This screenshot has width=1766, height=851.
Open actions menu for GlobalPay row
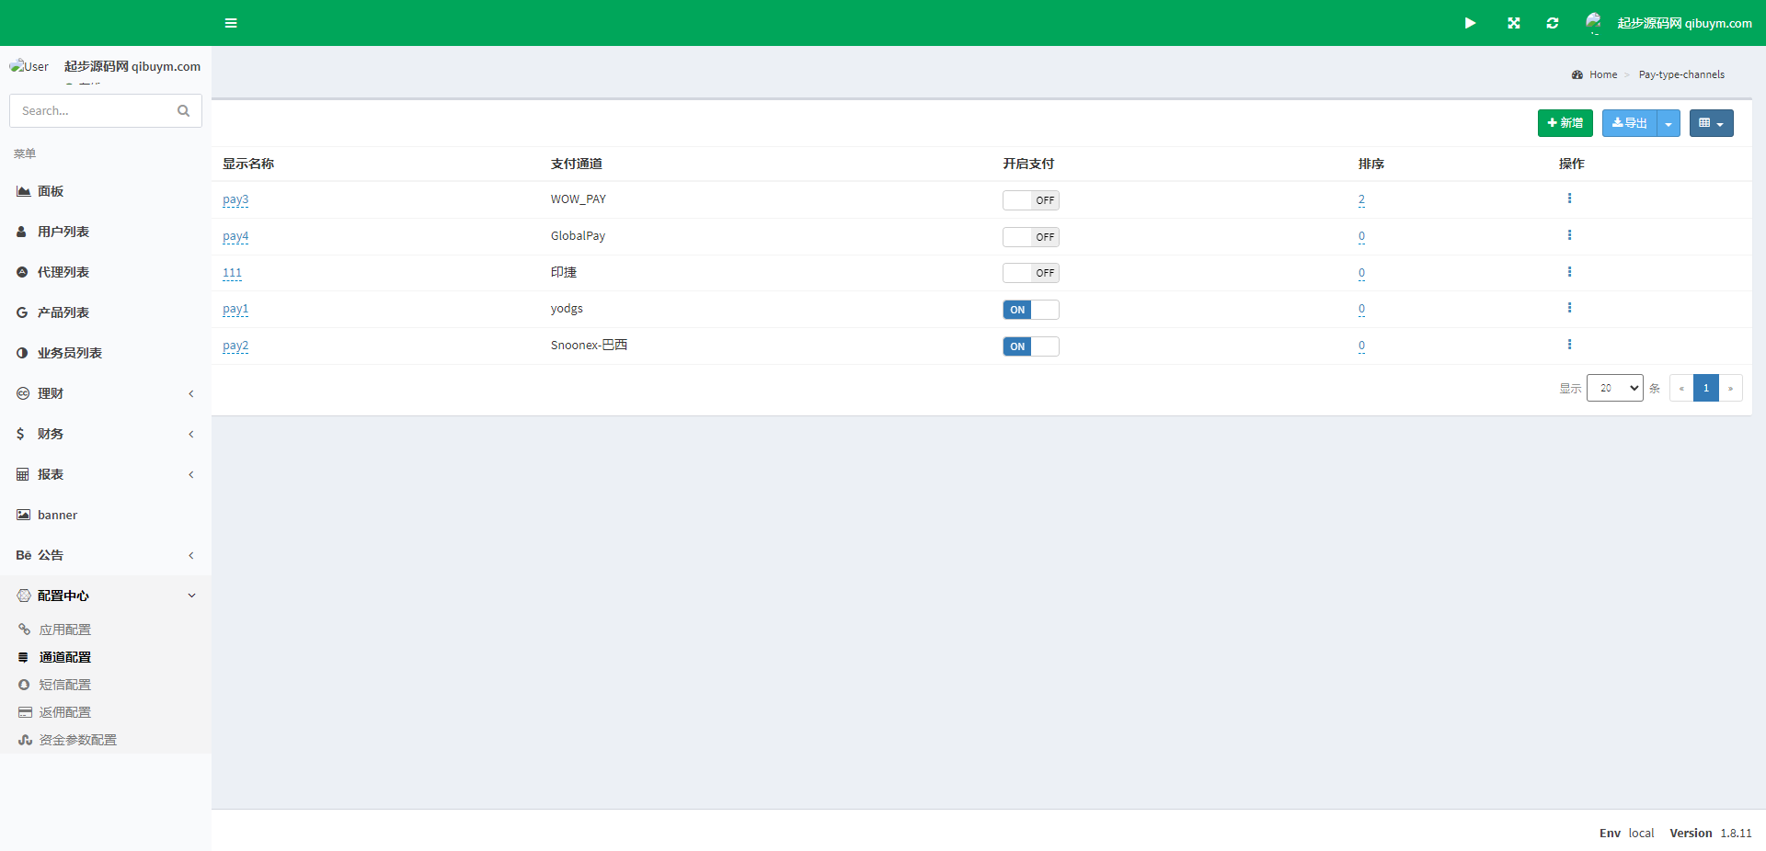(x=1569, y=235)
